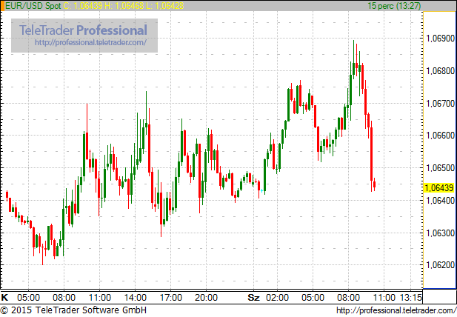The height and width of the screenshot is (317, 457).
Task: Click the 1,06600 price axis label
Action: (440, 136)
